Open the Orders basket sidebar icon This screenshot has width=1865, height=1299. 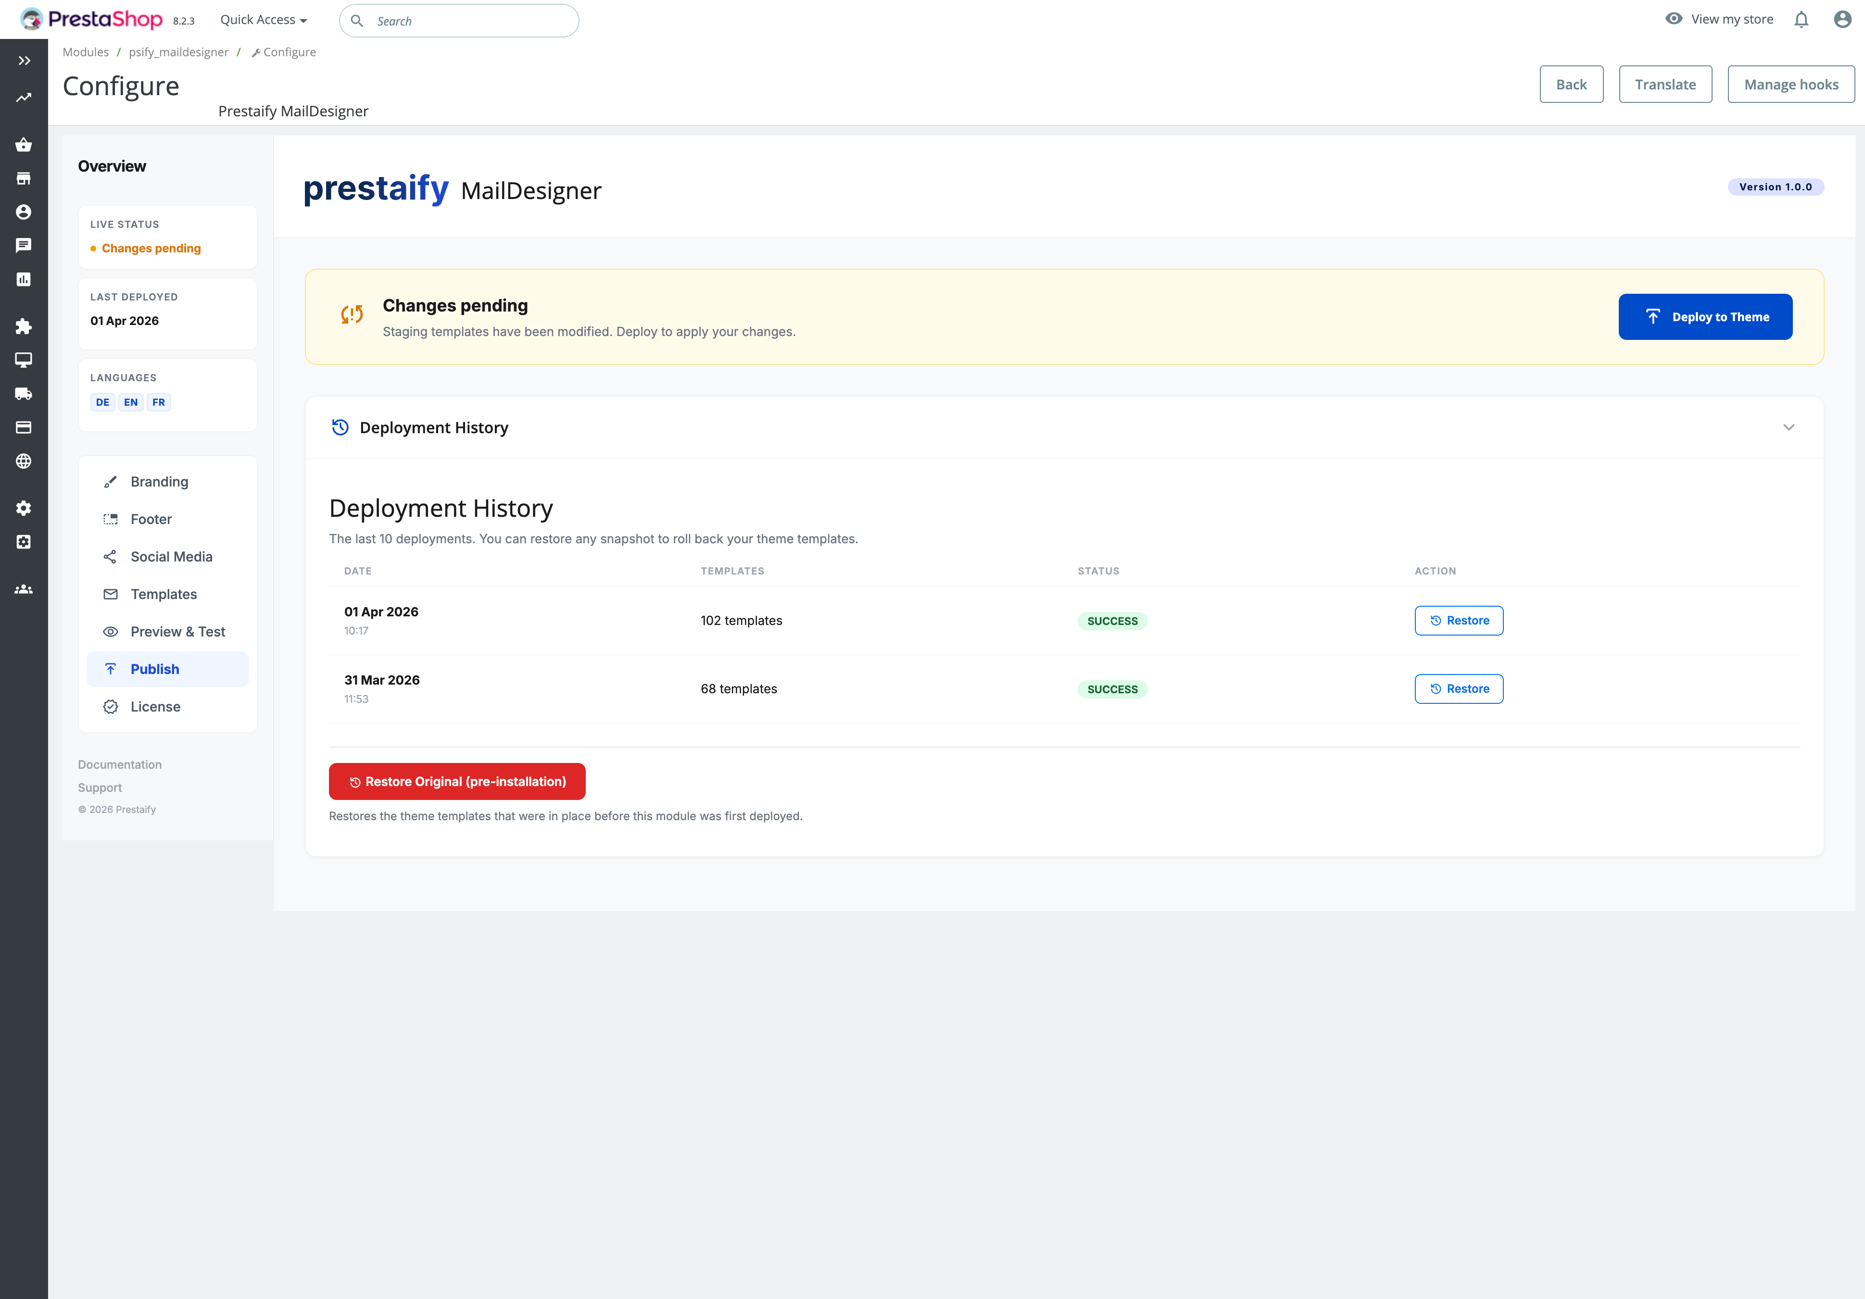[24, 145]
